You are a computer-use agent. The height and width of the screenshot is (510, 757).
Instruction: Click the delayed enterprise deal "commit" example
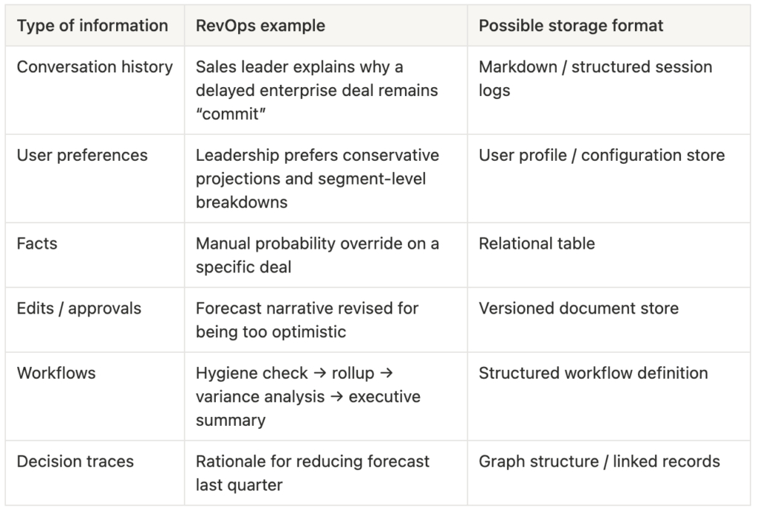pos(316,90)
